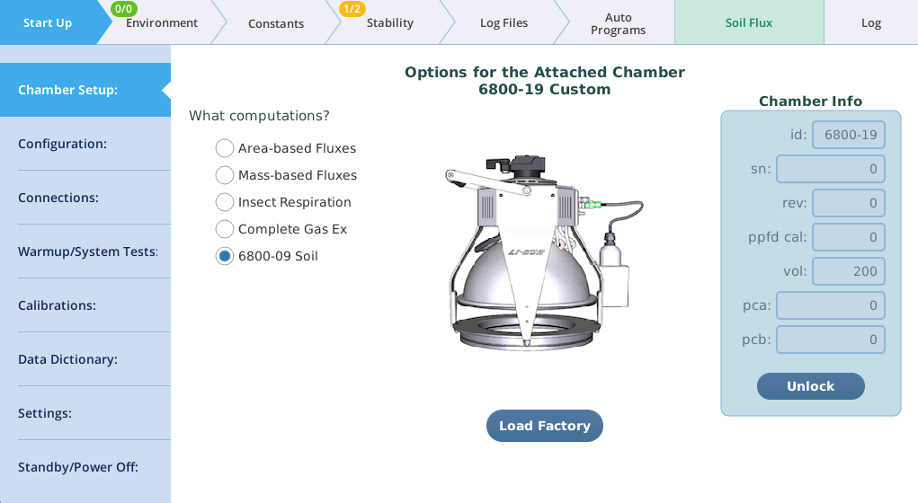
Task: Go to Warmup/System Tests
Action: pos(85,251)
